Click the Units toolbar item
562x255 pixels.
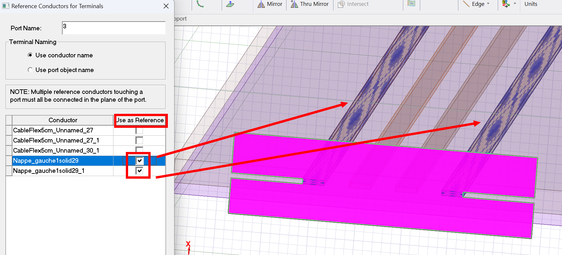[531, 4]
